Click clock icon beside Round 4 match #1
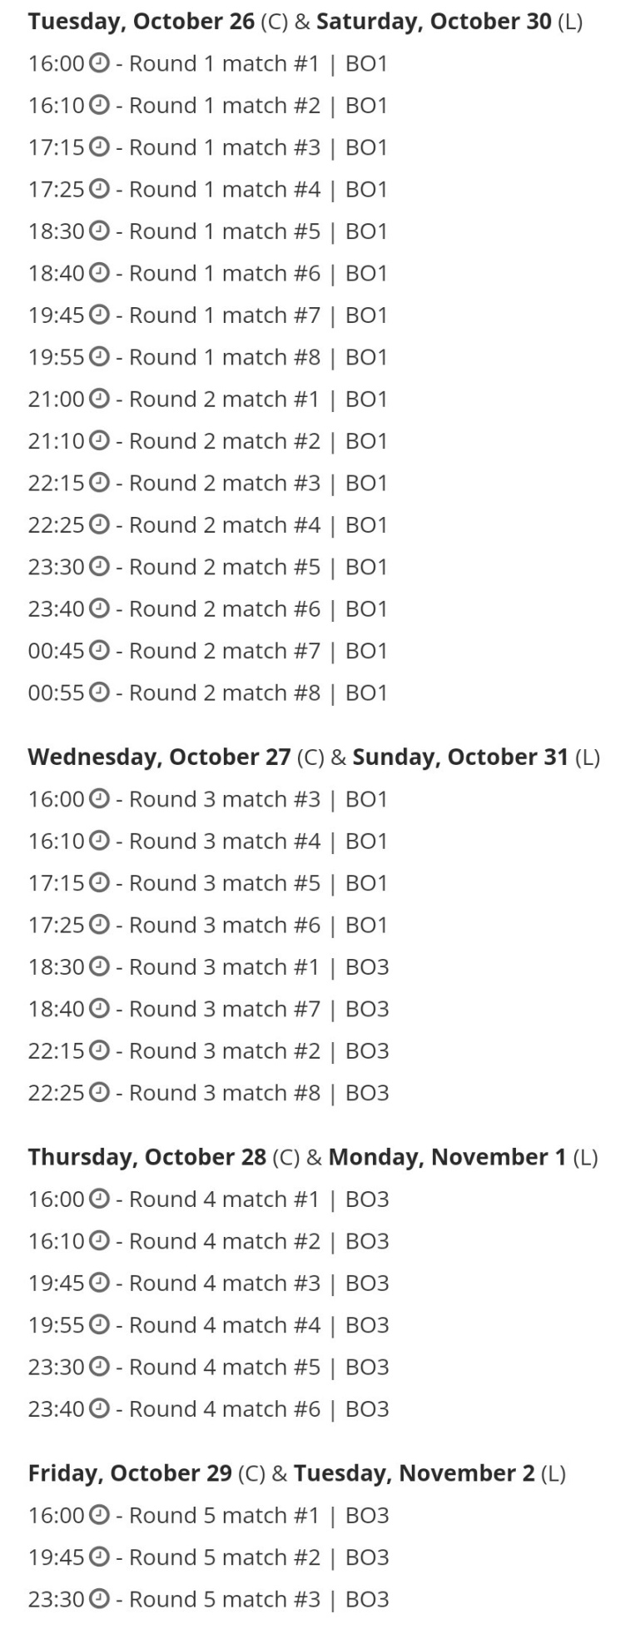Viewport: 635px width, 1634px height. (x=99, y=1198)
